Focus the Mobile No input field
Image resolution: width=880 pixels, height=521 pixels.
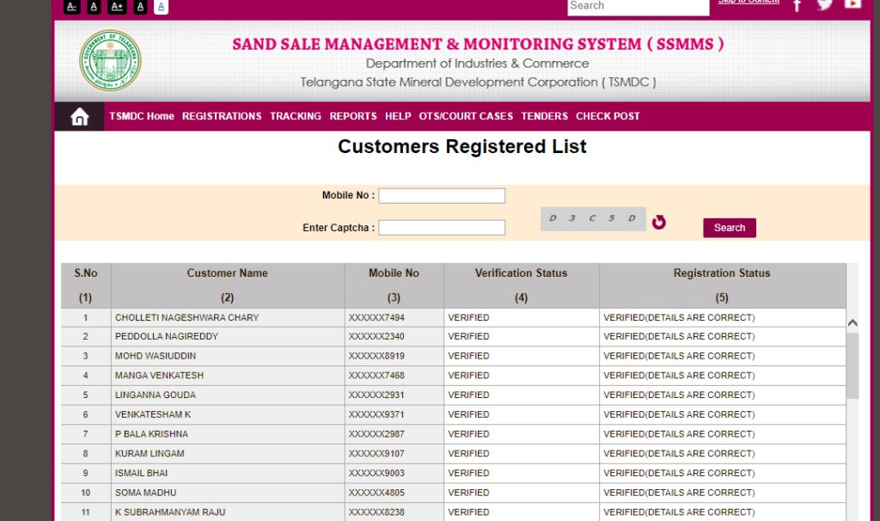point(442,195)
